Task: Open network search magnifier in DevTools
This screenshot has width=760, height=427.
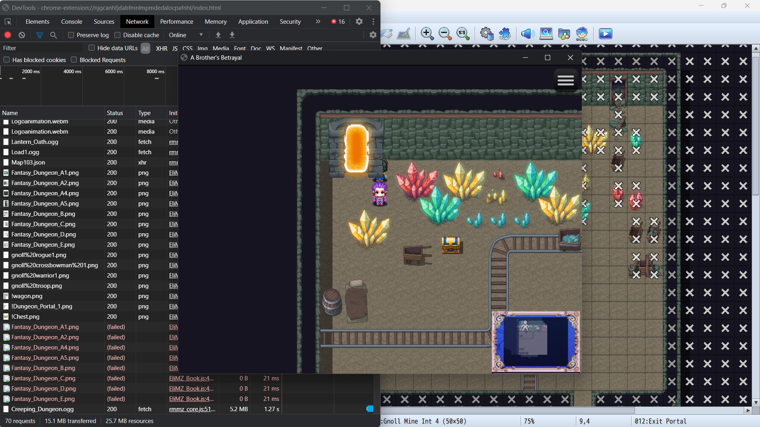Action: [x=53, y=35]
